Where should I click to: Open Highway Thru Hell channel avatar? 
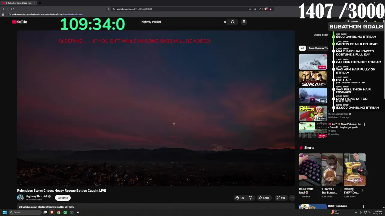pos(20,197)
